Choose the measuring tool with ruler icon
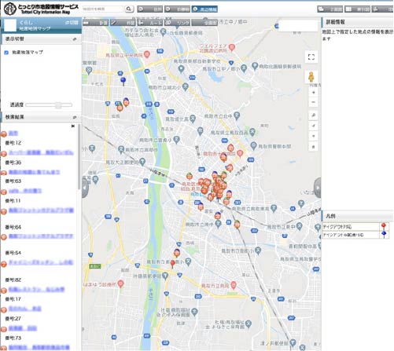The height and width of the screenshot is (351, 394). tap(95, 23)
